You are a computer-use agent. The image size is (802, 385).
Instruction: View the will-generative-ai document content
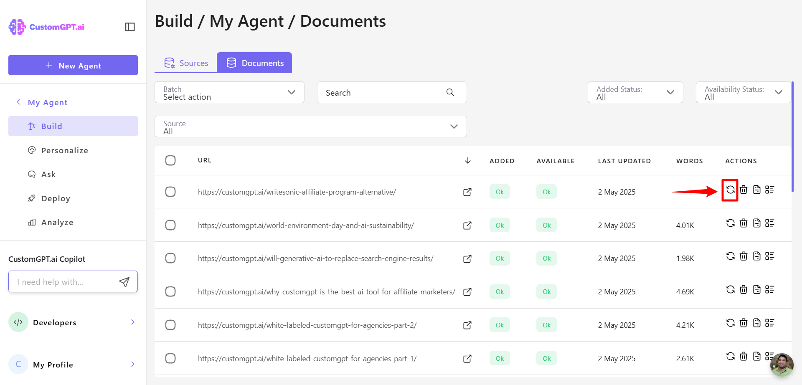coord(757,256)
